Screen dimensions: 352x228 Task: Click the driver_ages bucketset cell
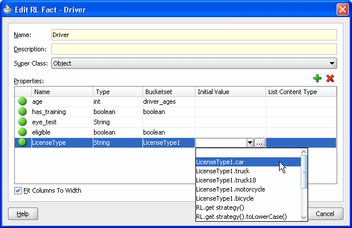(169, 101)
